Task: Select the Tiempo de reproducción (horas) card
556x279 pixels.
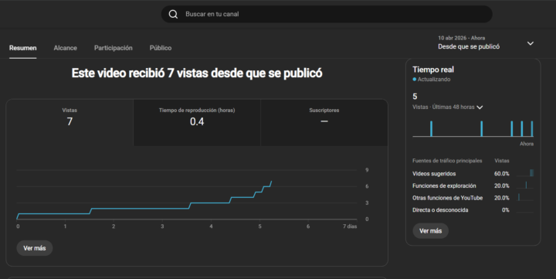Action: pos(197,122)
